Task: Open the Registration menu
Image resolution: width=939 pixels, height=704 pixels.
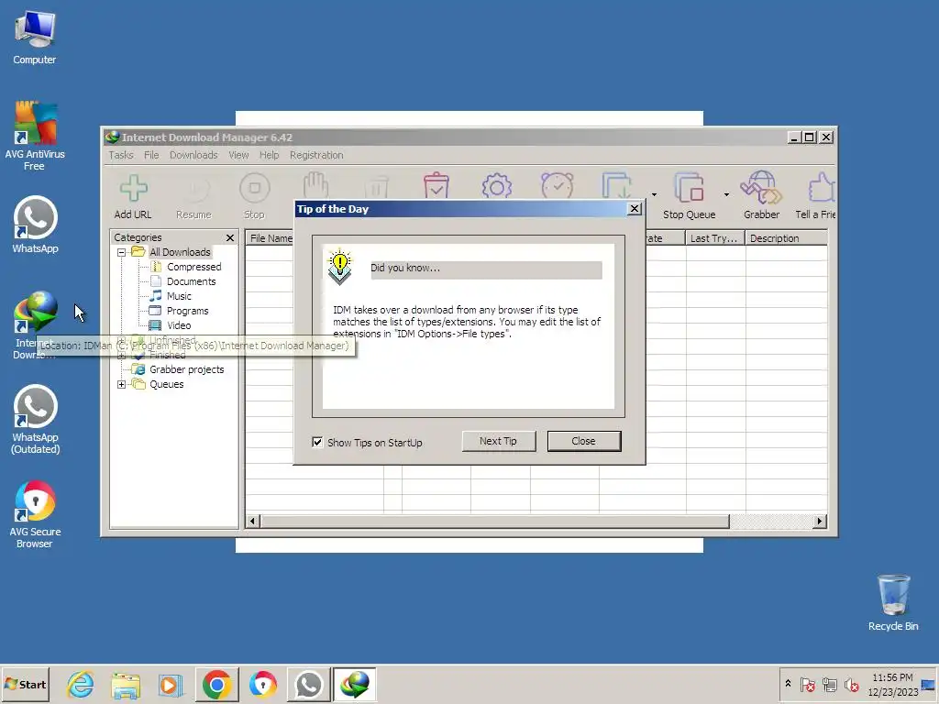Action: pos(316,155)
